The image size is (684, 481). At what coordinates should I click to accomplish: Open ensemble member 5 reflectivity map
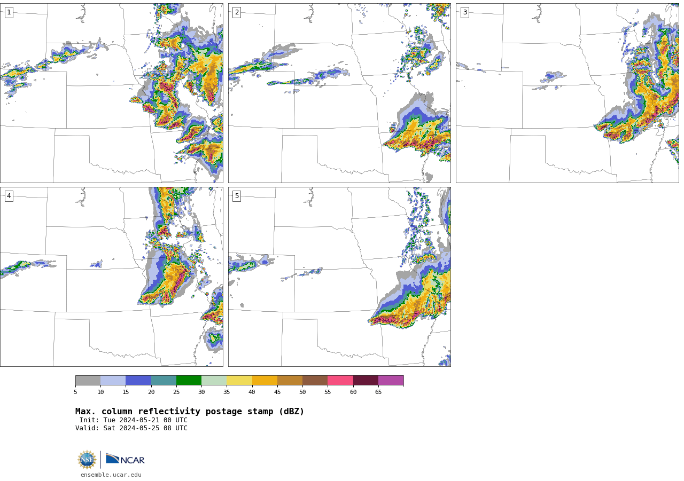(x=339, y=277)
